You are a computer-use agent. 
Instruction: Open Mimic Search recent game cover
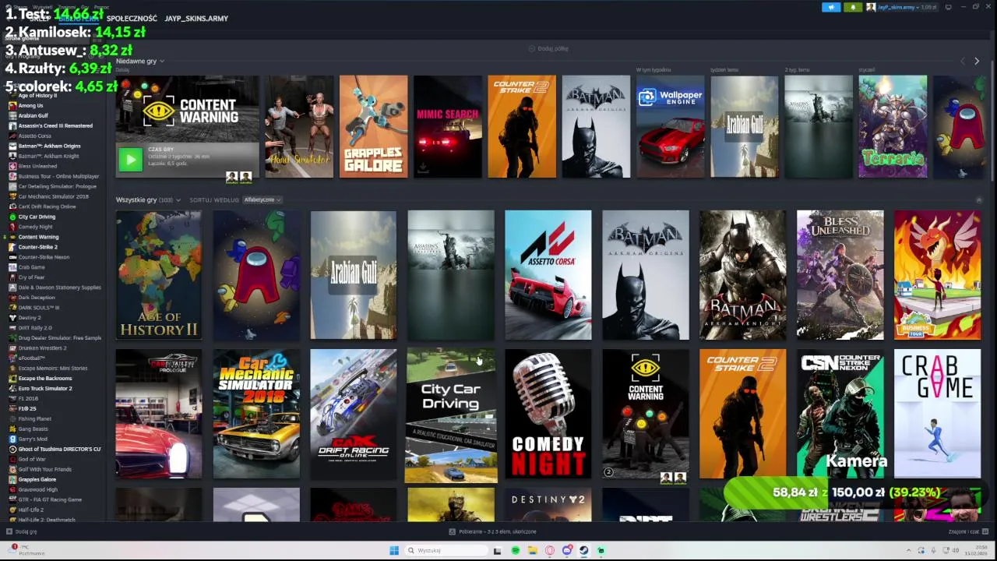pos(447,126)
